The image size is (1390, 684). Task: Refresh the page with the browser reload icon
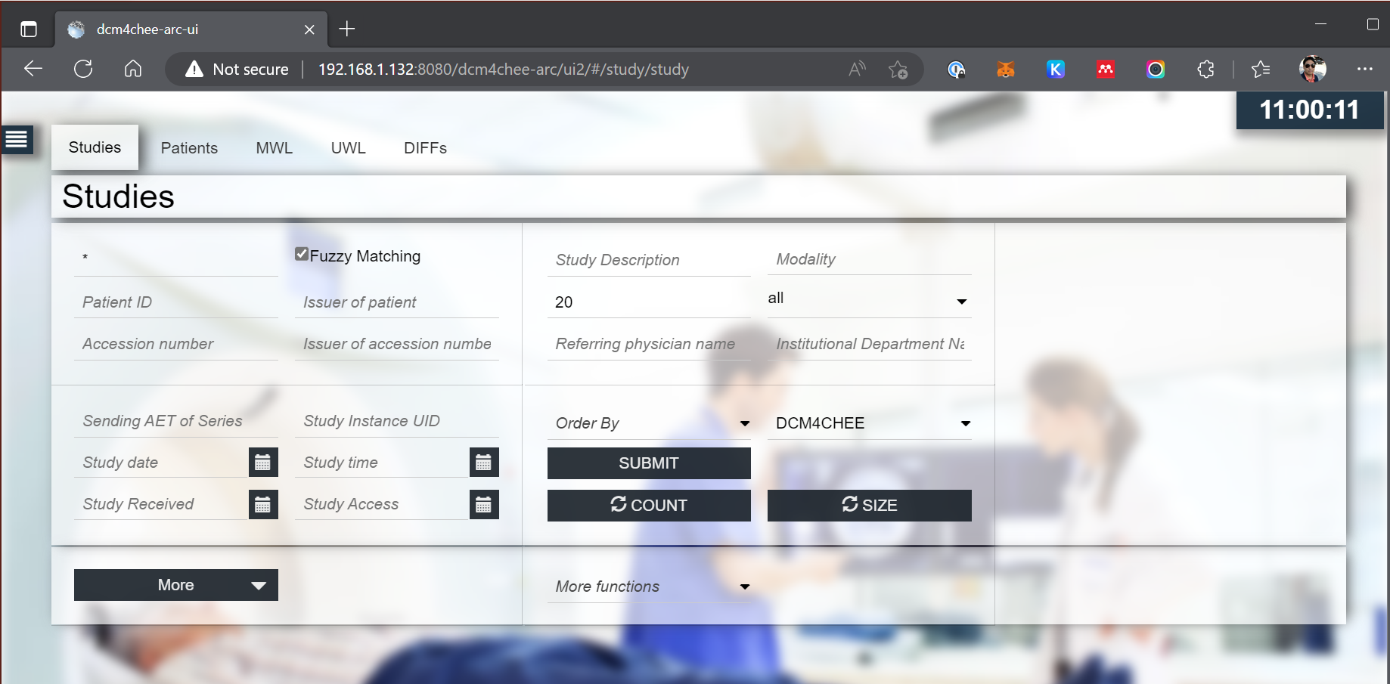83,70
